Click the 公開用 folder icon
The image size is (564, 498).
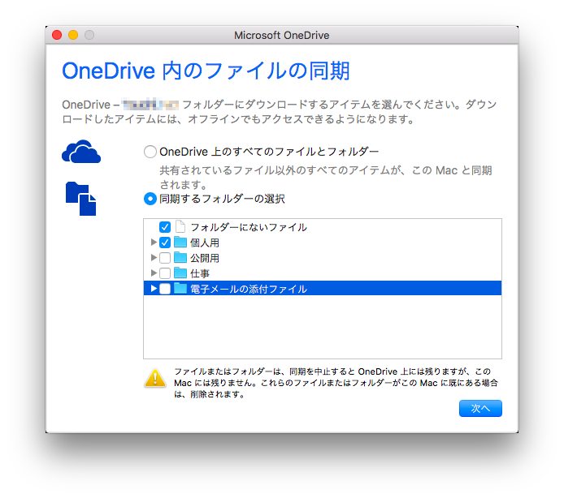click(x=180, y=257)
